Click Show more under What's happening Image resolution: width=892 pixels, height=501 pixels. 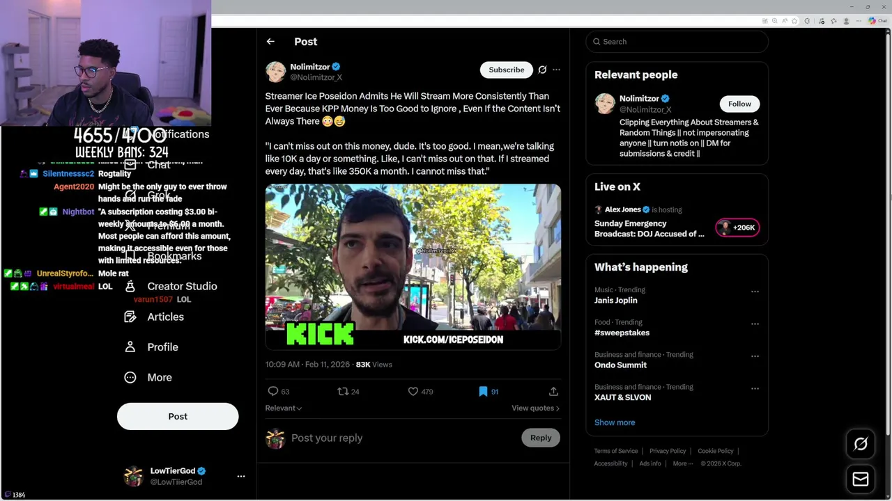615,422
